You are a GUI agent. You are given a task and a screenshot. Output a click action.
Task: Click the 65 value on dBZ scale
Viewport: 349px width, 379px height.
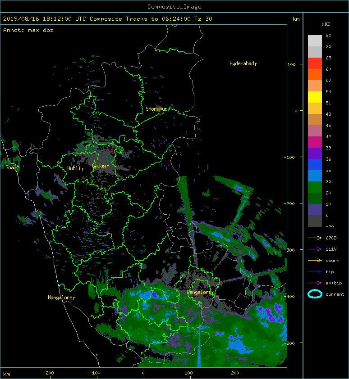click(x=328, y=58)
